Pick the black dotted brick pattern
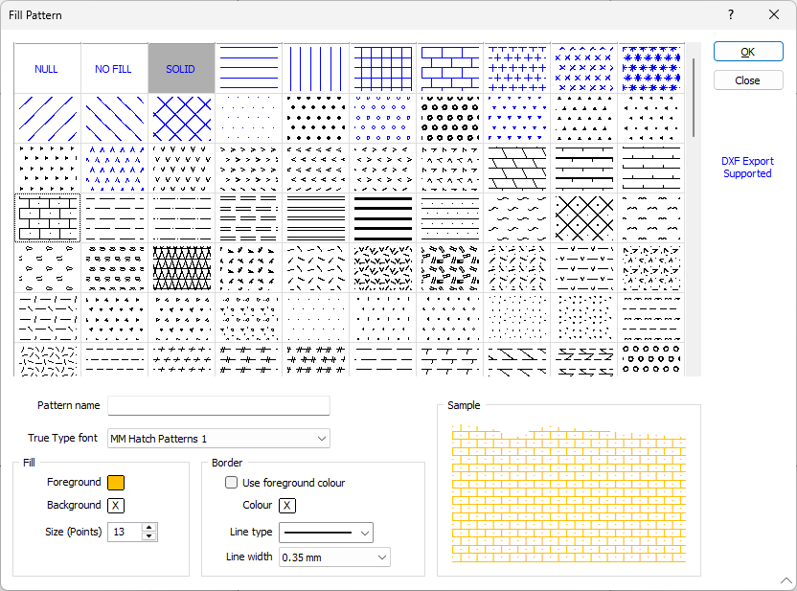 coord(47,218)
